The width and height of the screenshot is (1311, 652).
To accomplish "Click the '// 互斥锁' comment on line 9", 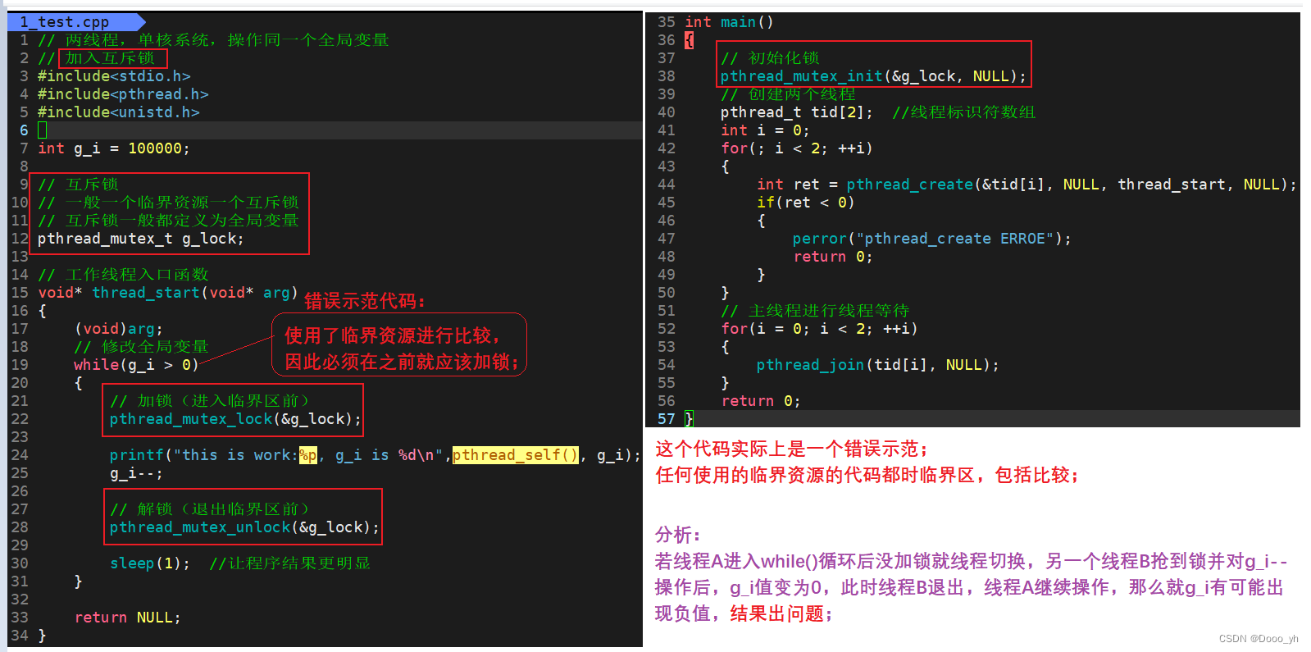I will 78,185.
